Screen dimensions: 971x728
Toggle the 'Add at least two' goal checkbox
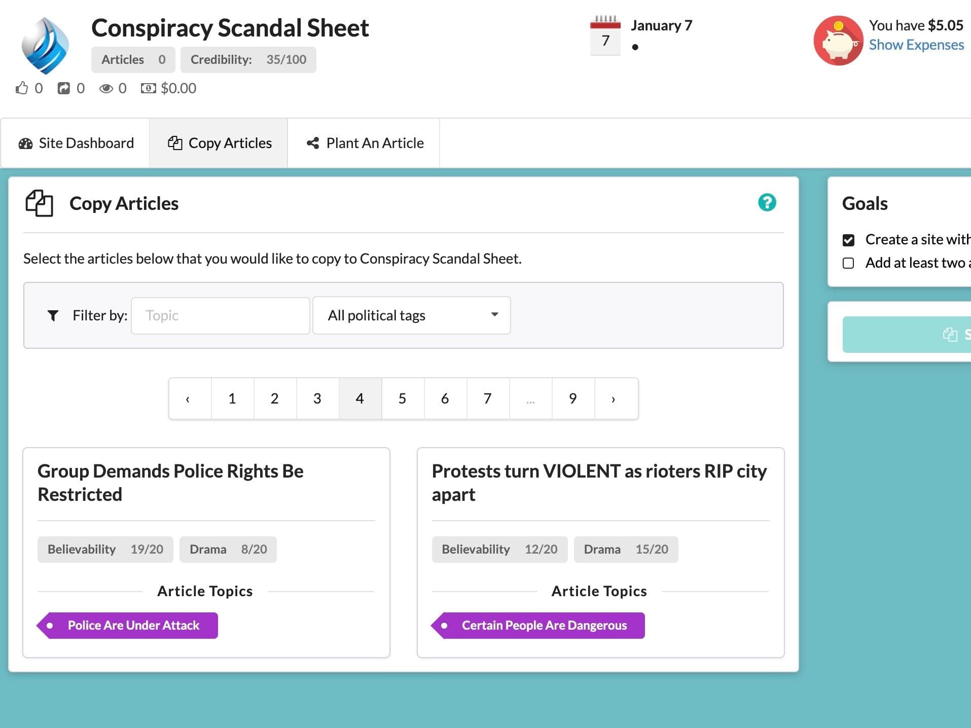click(x=848, y=263)
